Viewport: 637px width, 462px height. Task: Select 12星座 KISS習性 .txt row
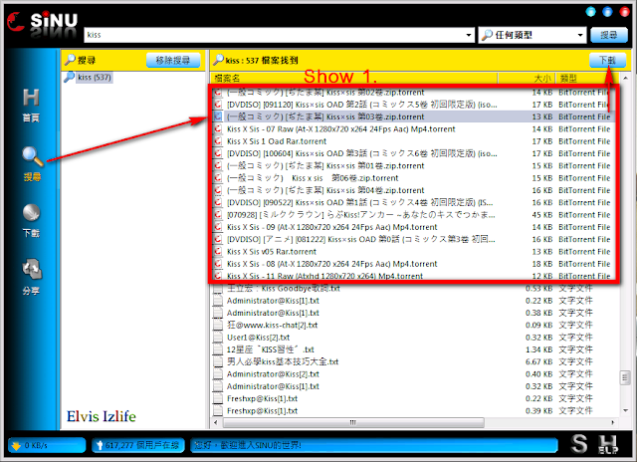(412, 349)
